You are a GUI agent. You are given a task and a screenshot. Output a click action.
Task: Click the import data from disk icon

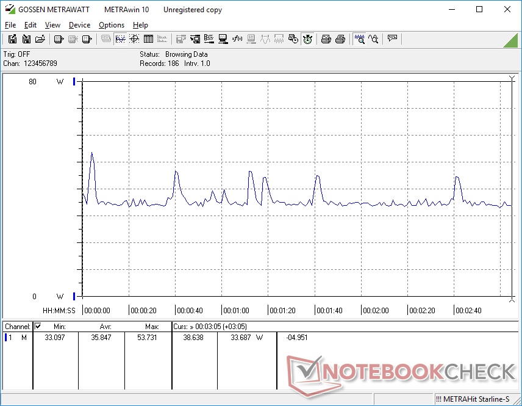[26, 39]
